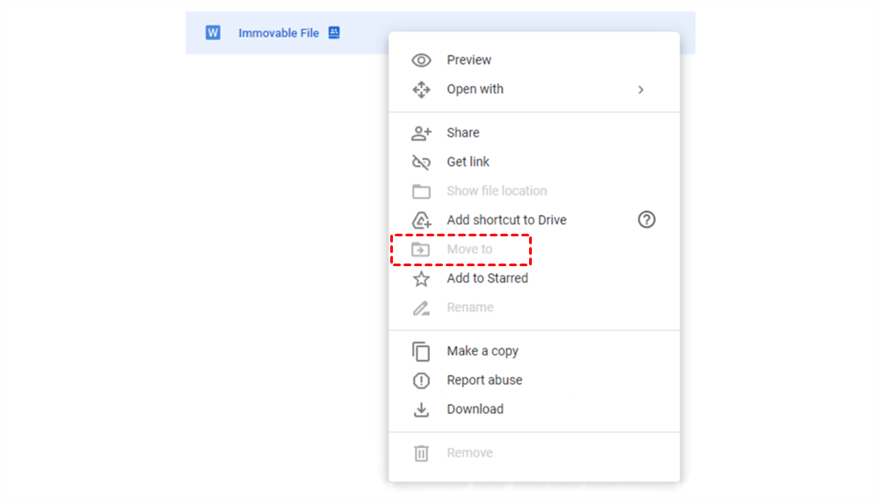Click the help question mark icon
879x499 pixels.
coord(646,221)
